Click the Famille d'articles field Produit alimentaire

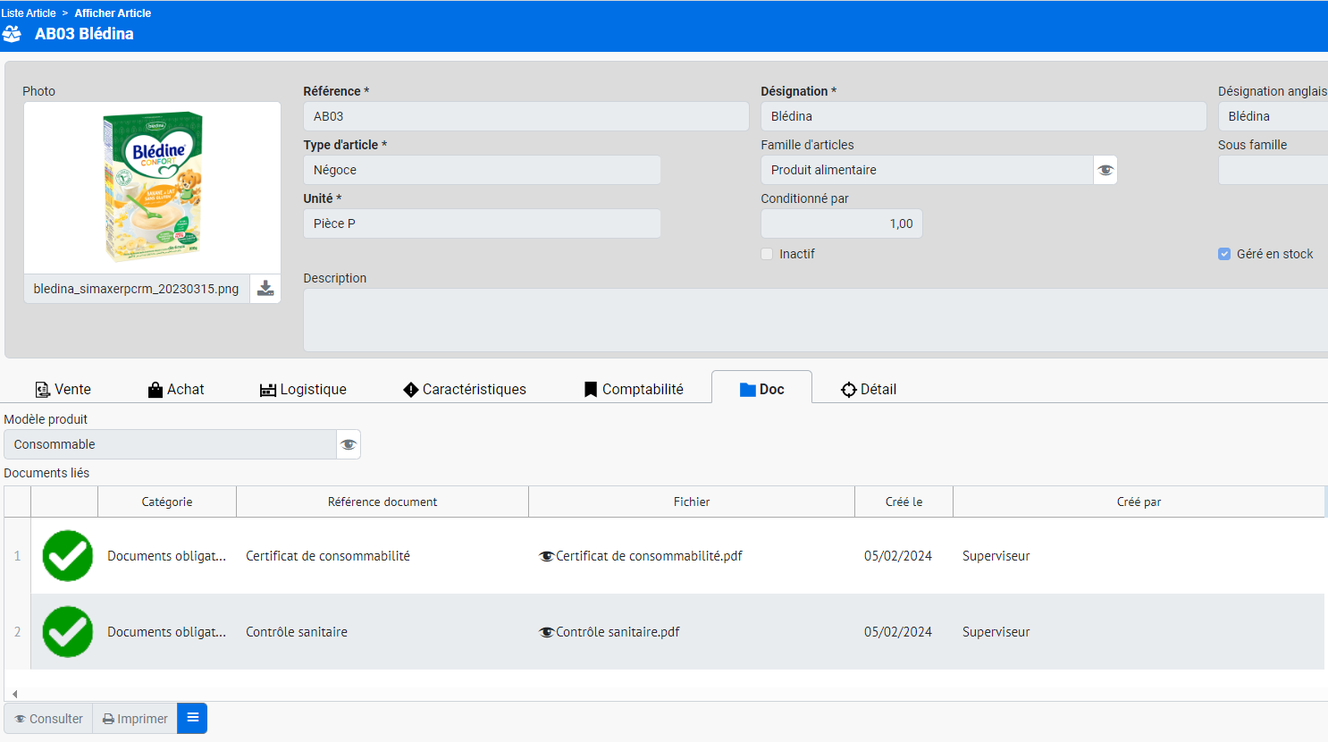928,170
